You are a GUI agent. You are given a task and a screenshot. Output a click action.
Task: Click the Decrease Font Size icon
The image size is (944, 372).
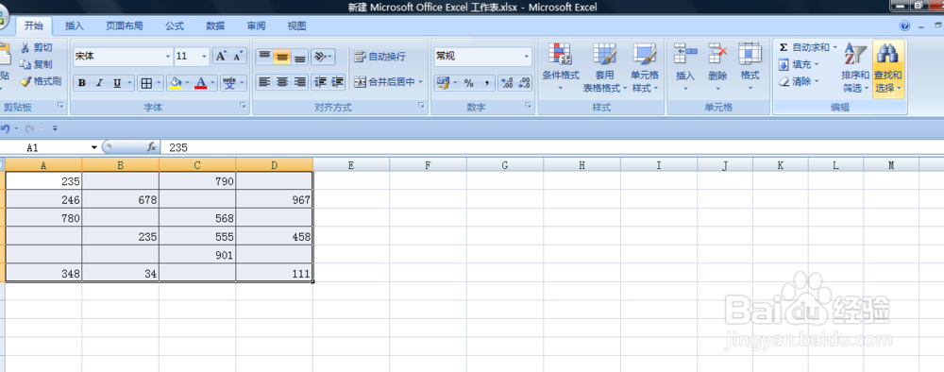(x=239, y=57)
